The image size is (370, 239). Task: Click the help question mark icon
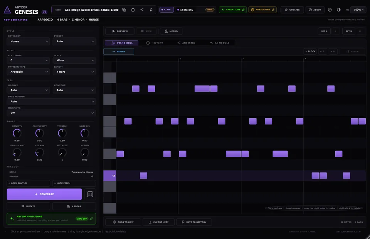[x=330, y=10]
